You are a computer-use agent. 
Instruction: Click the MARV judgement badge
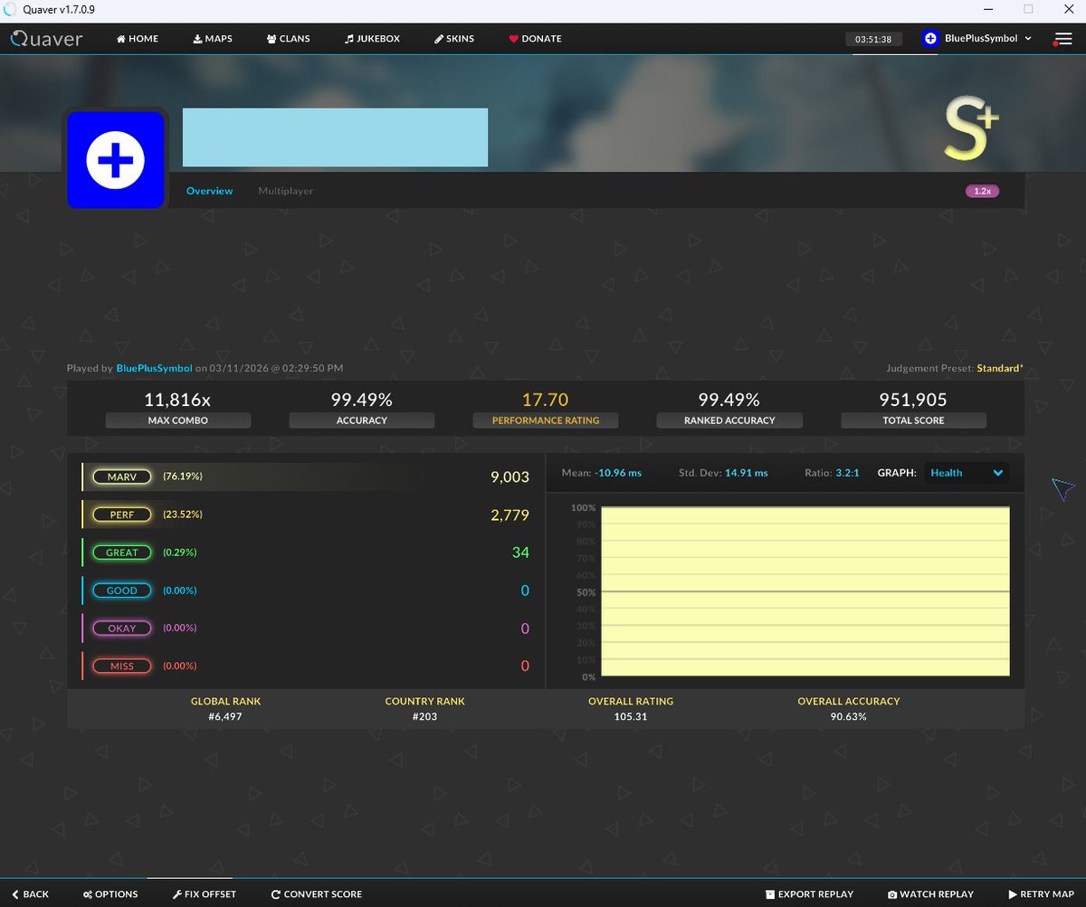click(x=122, y=477)
